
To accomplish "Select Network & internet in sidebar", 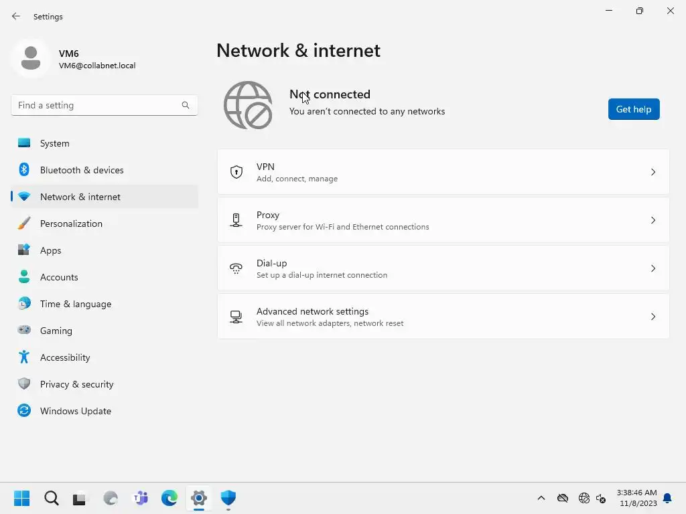I will pos(104,197).
